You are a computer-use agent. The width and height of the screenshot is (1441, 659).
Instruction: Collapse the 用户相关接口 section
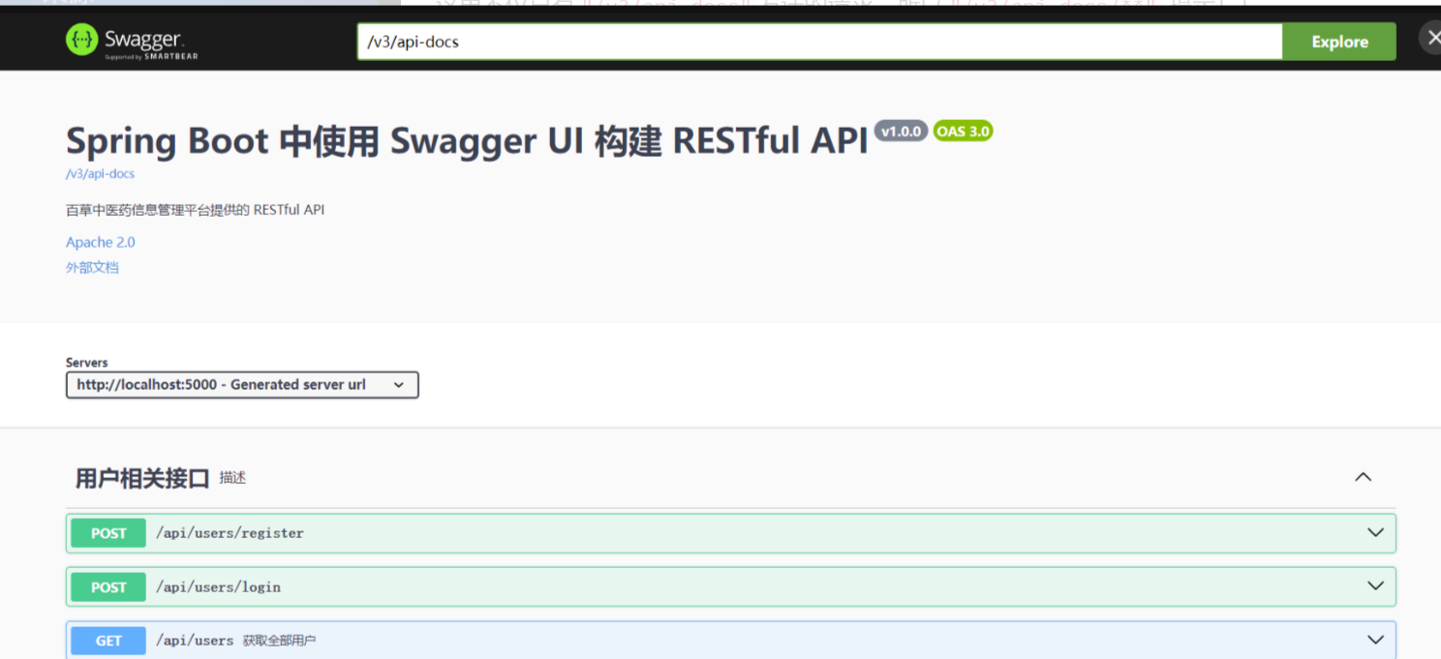click(1363, 476)
